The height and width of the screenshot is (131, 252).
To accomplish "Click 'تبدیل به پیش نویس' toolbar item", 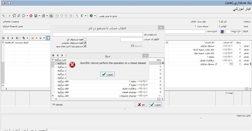I will coord(109,15).
